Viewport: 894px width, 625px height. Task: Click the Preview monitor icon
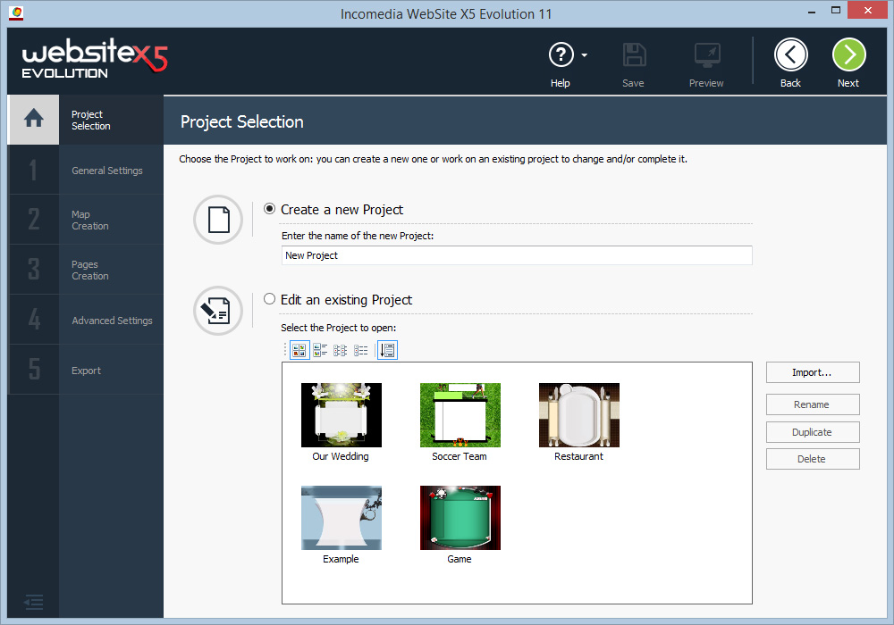(x=706, y=54)
